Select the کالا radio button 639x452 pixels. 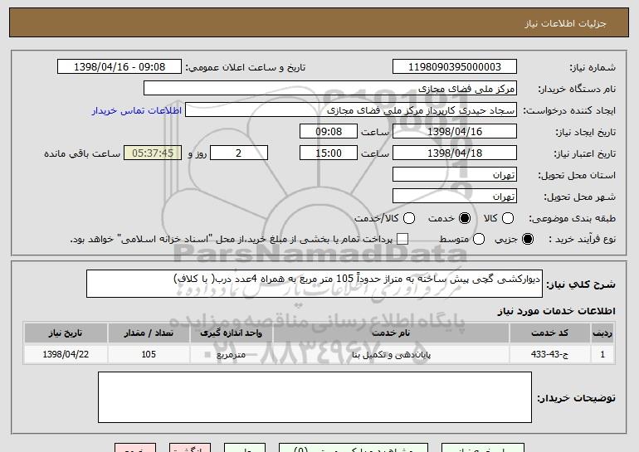pos(507,218)
